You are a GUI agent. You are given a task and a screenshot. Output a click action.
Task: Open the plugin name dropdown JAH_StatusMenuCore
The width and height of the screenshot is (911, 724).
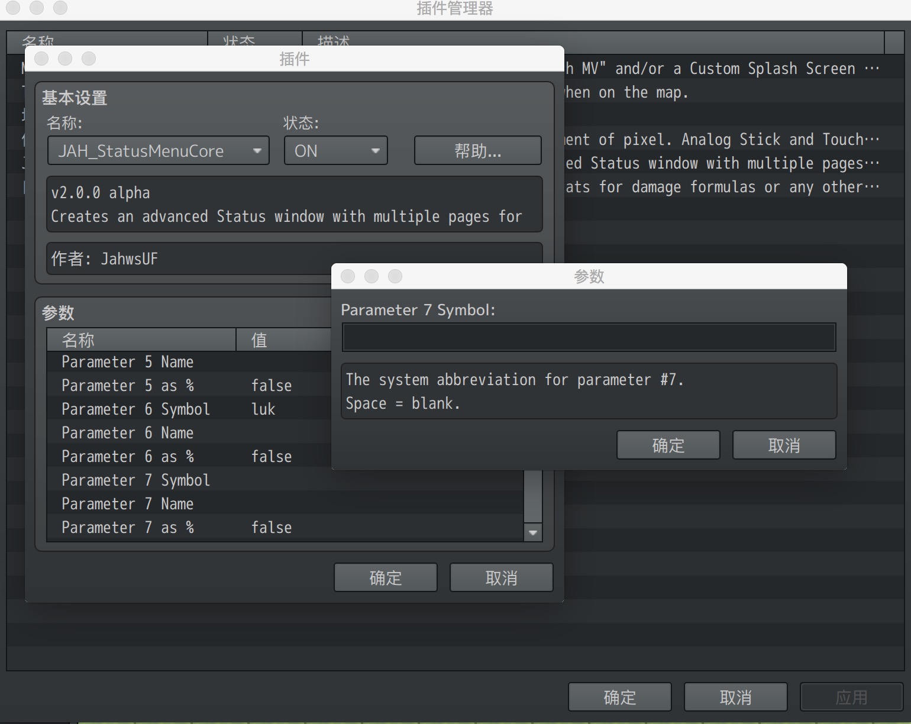coord(159,151)
